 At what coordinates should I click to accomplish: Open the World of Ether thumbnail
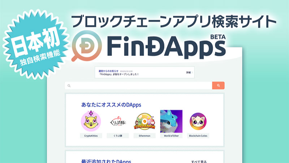tap(171, 121)
